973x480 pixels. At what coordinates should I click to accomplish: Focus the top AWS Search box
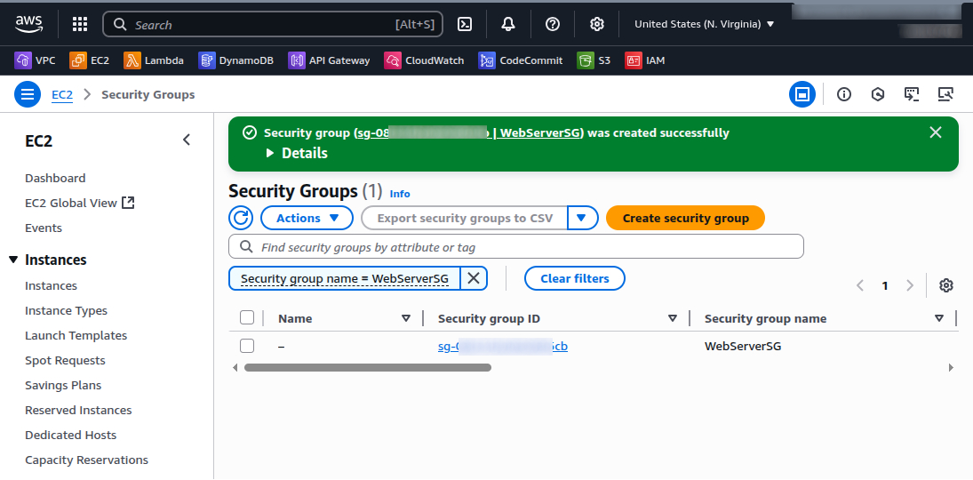(x=273, y=24)
